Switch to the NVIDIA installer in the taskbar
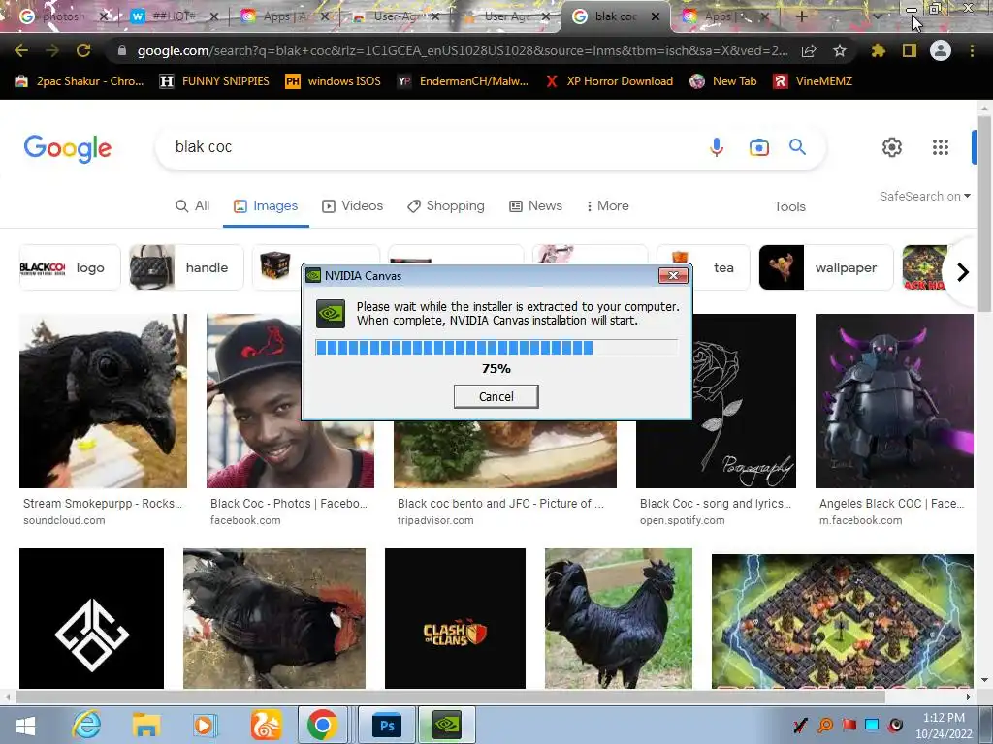This screenshot has width=993, height=744. (x=446, y=725)
